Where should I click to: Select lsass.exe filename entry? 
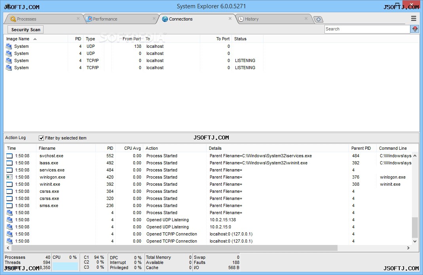pyautogui.click(x=49, y=163)
